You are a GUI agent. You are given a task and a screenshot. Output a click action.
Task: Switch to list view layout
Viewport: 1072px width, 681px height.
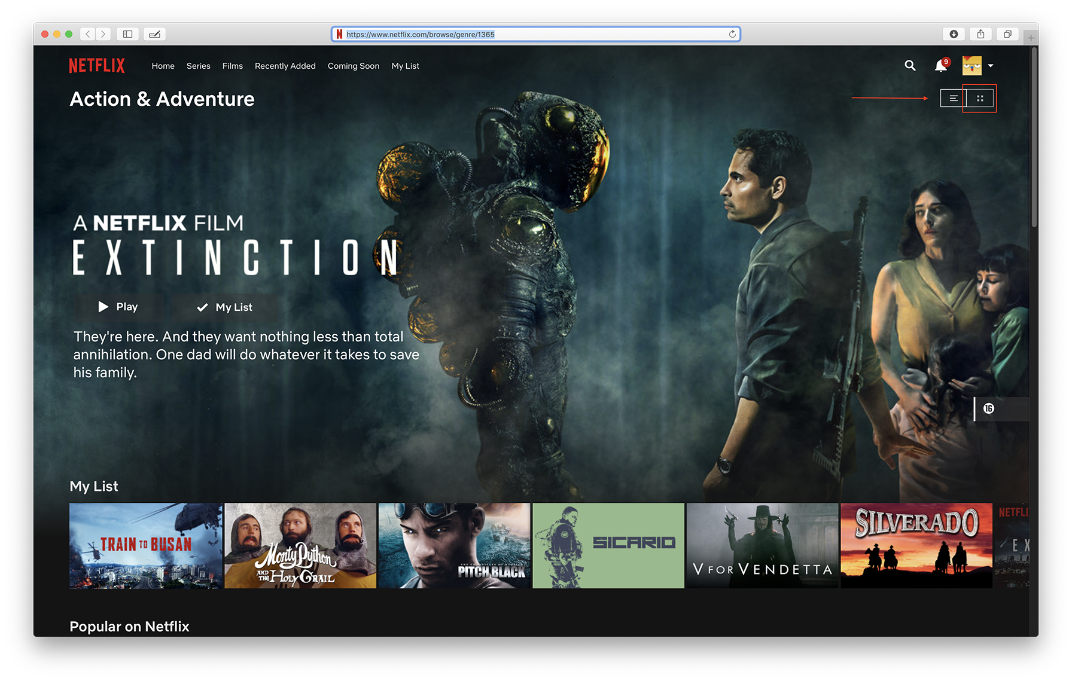[954, 98]
